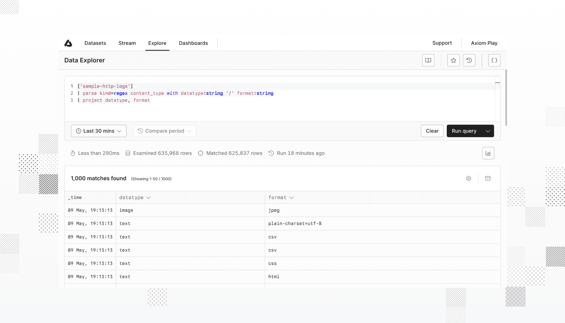Open the APL code braces icon

pyautogui.click(x=494, y=60)
